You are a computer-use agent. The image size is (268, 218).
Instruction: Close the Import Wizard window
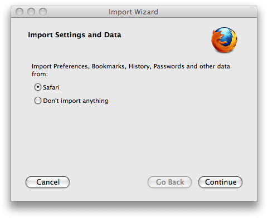point(20,12)
